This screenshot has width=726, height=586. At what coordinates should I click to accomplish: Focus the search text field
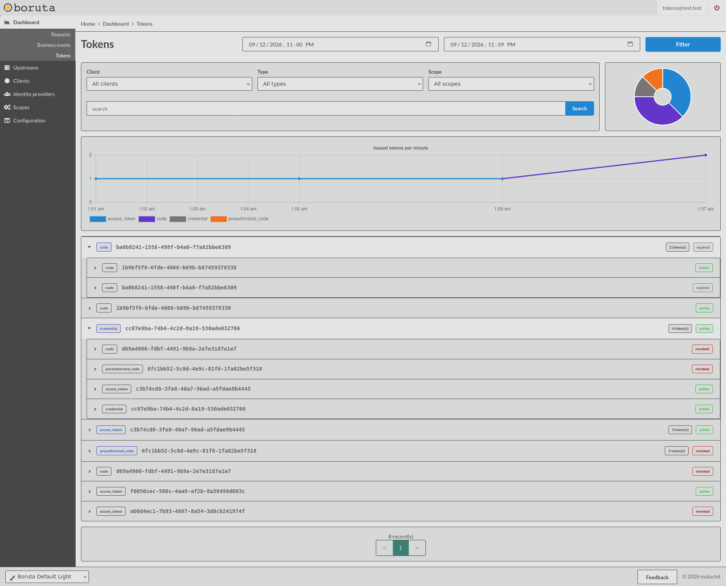326,108
